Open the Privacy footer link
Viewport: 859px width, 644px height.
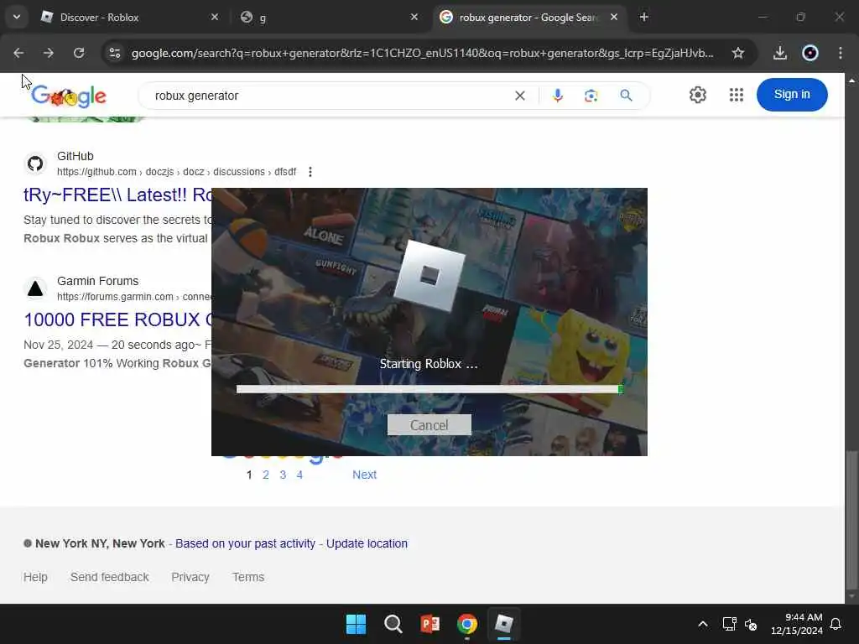[x=190, y=577]
